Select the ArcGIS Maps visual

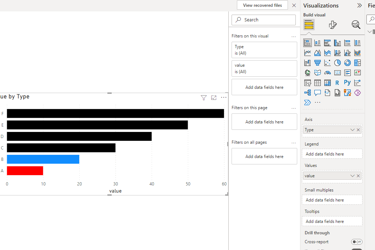point(347,92)
